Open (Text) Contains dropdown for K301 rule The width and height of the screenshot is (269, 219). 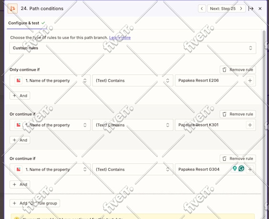pyautogui.click(x=133, y=125)
